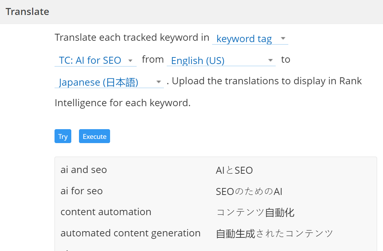Click the translation 'コンテンツ自動化'
The height and width of the screenshot is (251, 383).
pyautogui.click(x=255, y=212)
